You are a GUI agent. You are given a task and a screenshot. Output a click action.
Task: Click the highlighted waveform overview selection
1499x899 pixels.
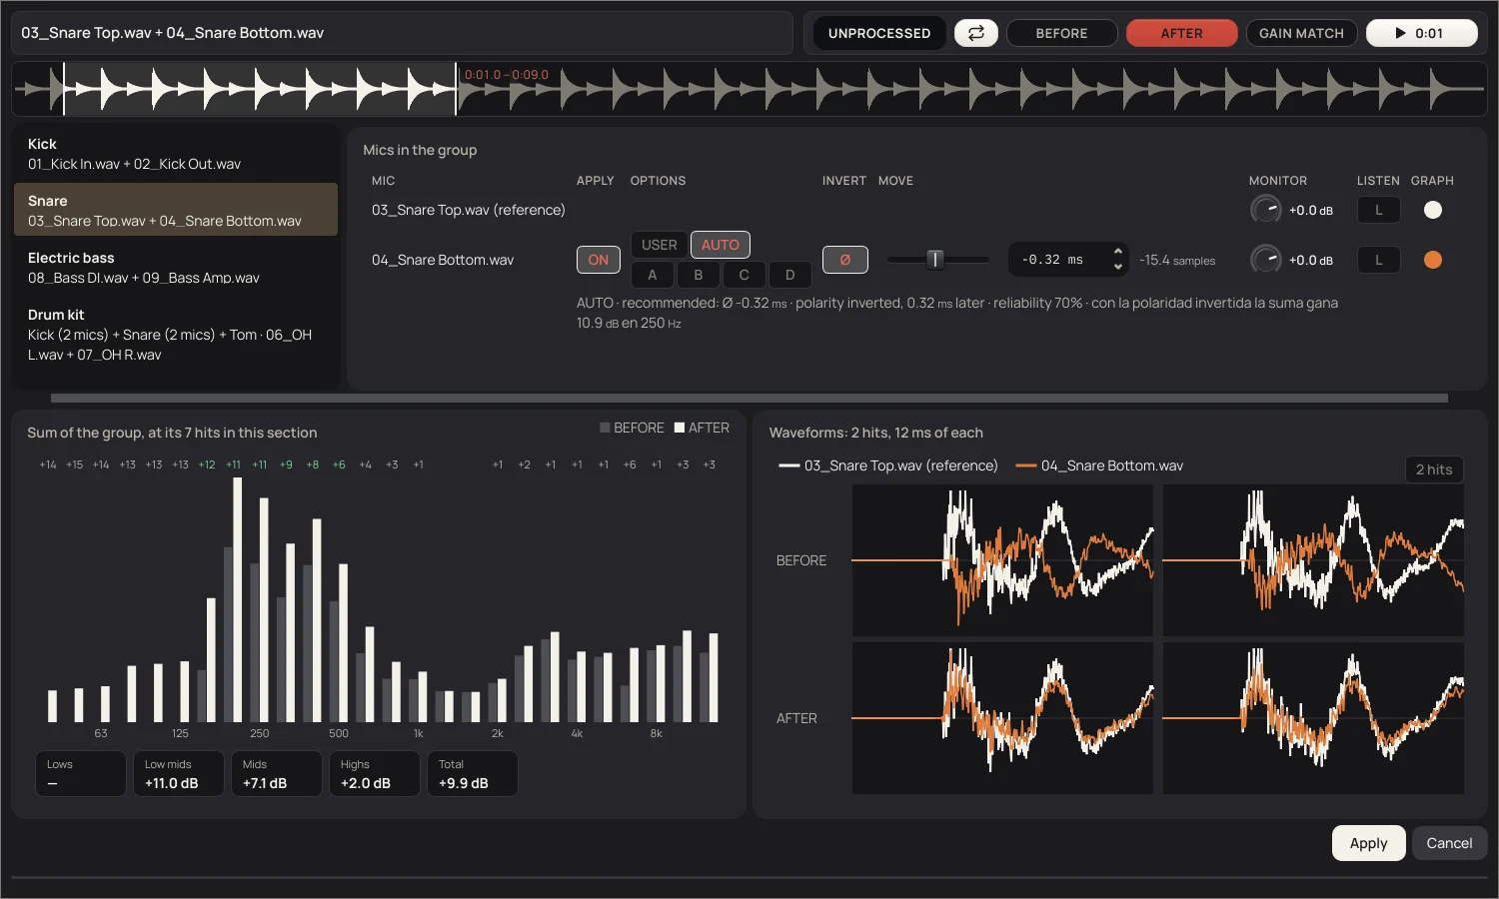click(x=260, y=89)
